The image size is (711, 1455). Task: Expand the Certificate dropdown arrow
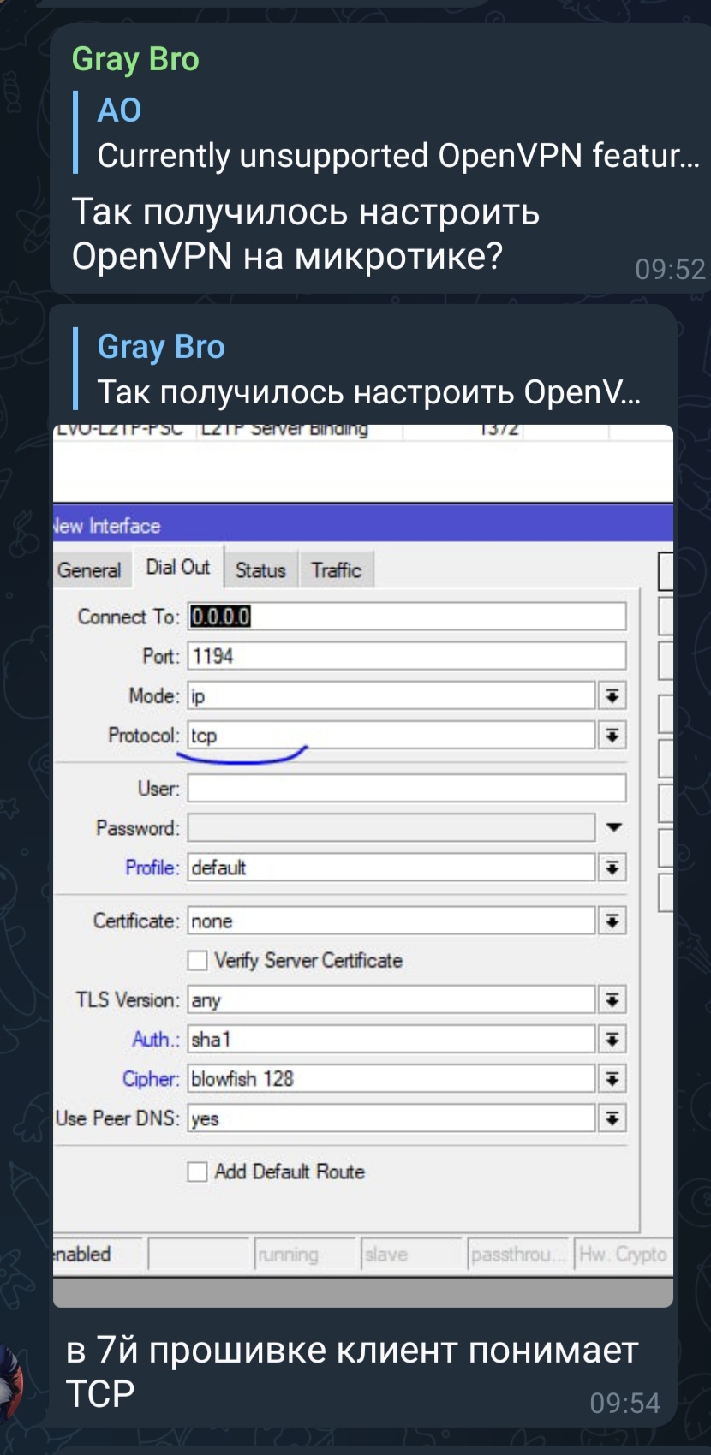[612, 921]
